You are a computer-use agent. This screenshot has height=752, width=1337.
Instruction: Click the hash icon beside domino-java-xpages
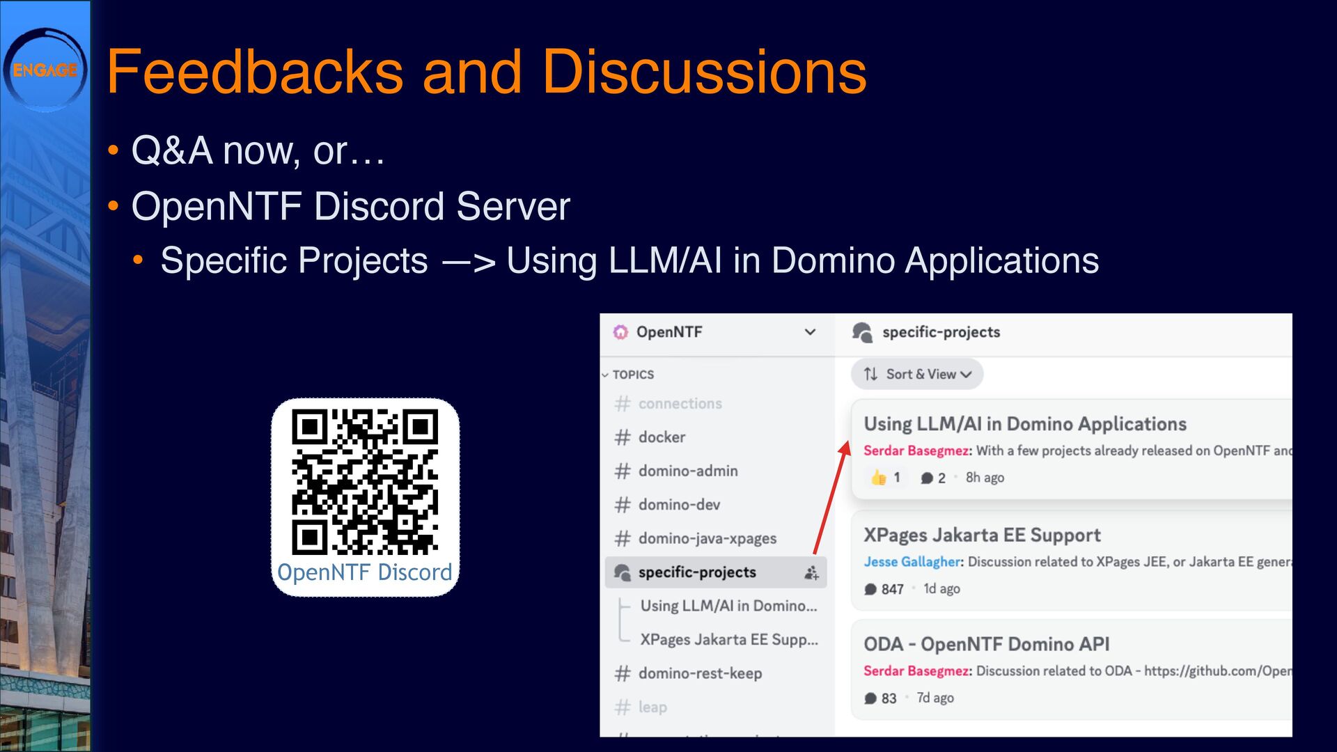pos(623,538)
